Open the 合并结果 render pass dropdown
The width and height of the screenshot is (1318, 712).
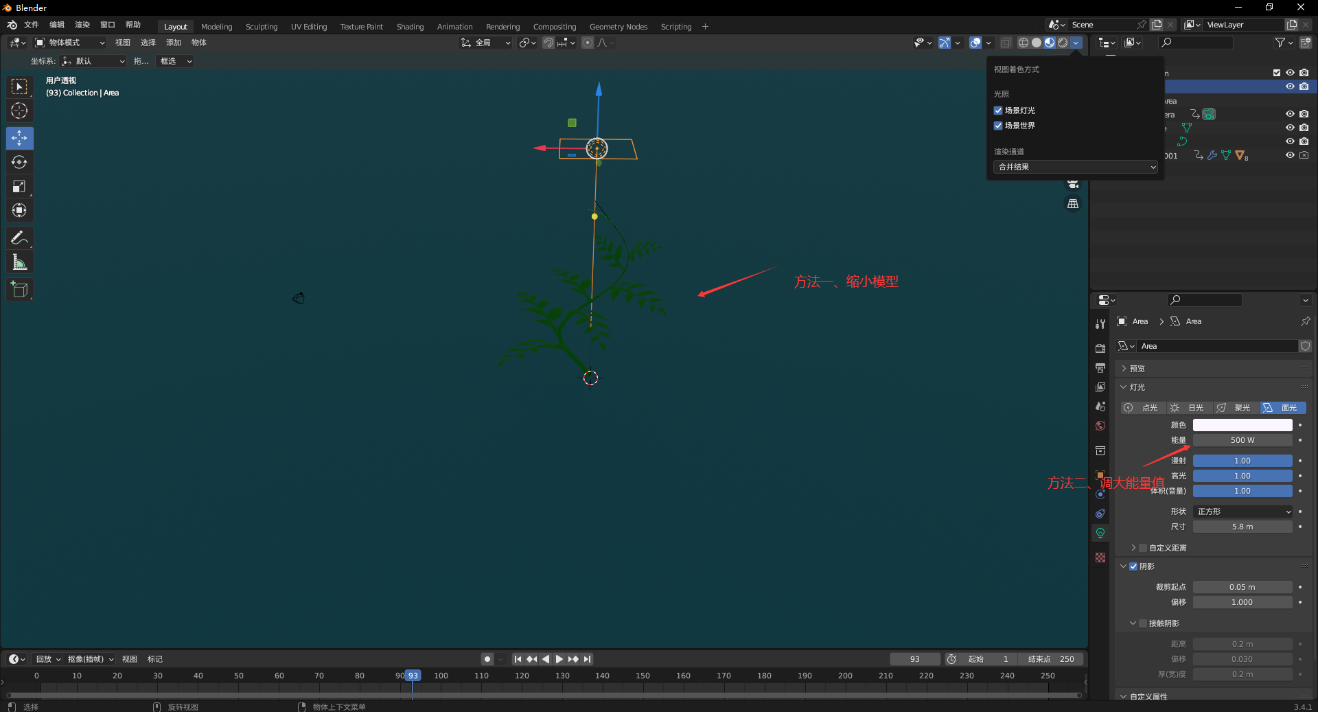point(1075,167)
